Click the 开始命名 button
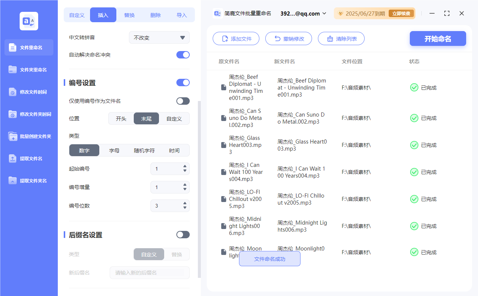This screenshot has width=478, height=296. point(438,38)
